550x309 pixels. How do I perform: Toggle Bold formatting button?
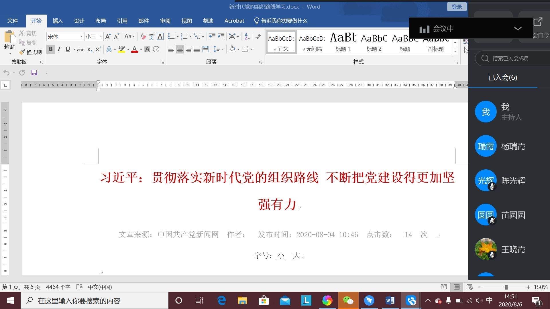point(50,49)
